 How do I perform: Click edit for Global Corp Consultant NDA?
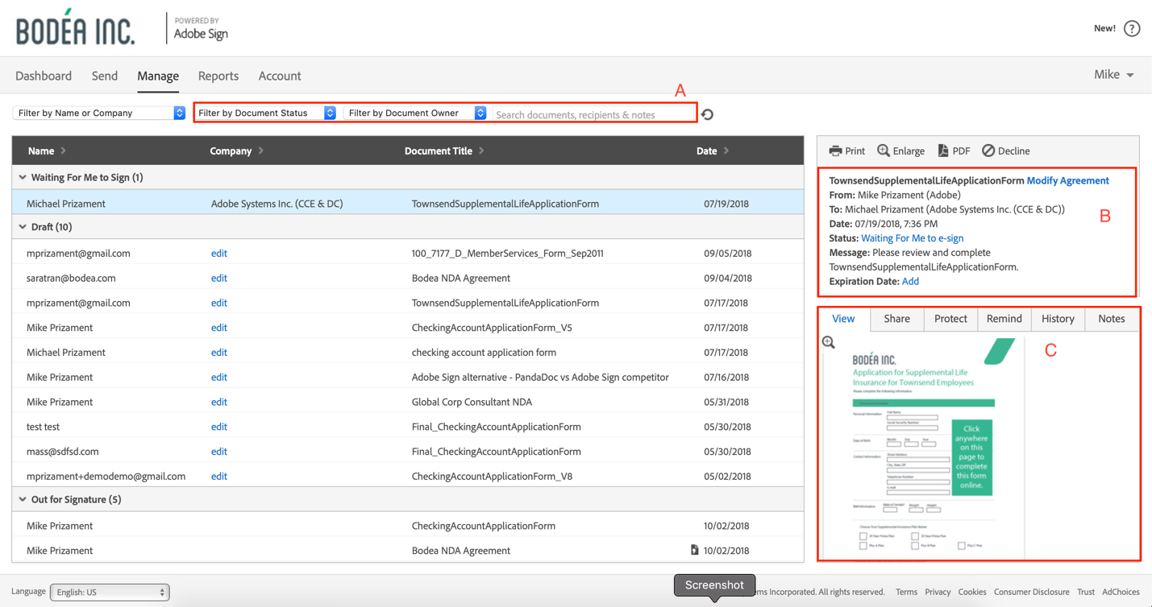pyautogui.click(x=218, y=402)
